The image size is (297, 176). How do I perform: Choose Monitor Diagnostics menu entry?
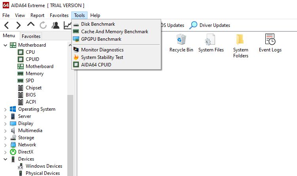(x=116, y=50)
